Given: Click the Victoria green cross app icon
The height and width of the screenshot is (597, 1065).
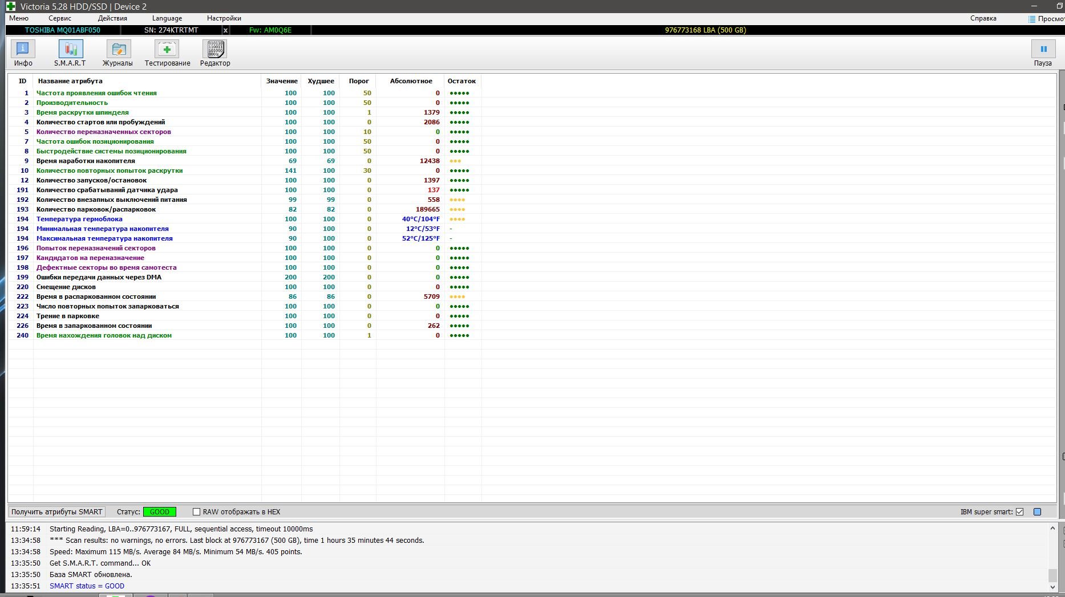Looking at the screenshot, I should 10,6.
